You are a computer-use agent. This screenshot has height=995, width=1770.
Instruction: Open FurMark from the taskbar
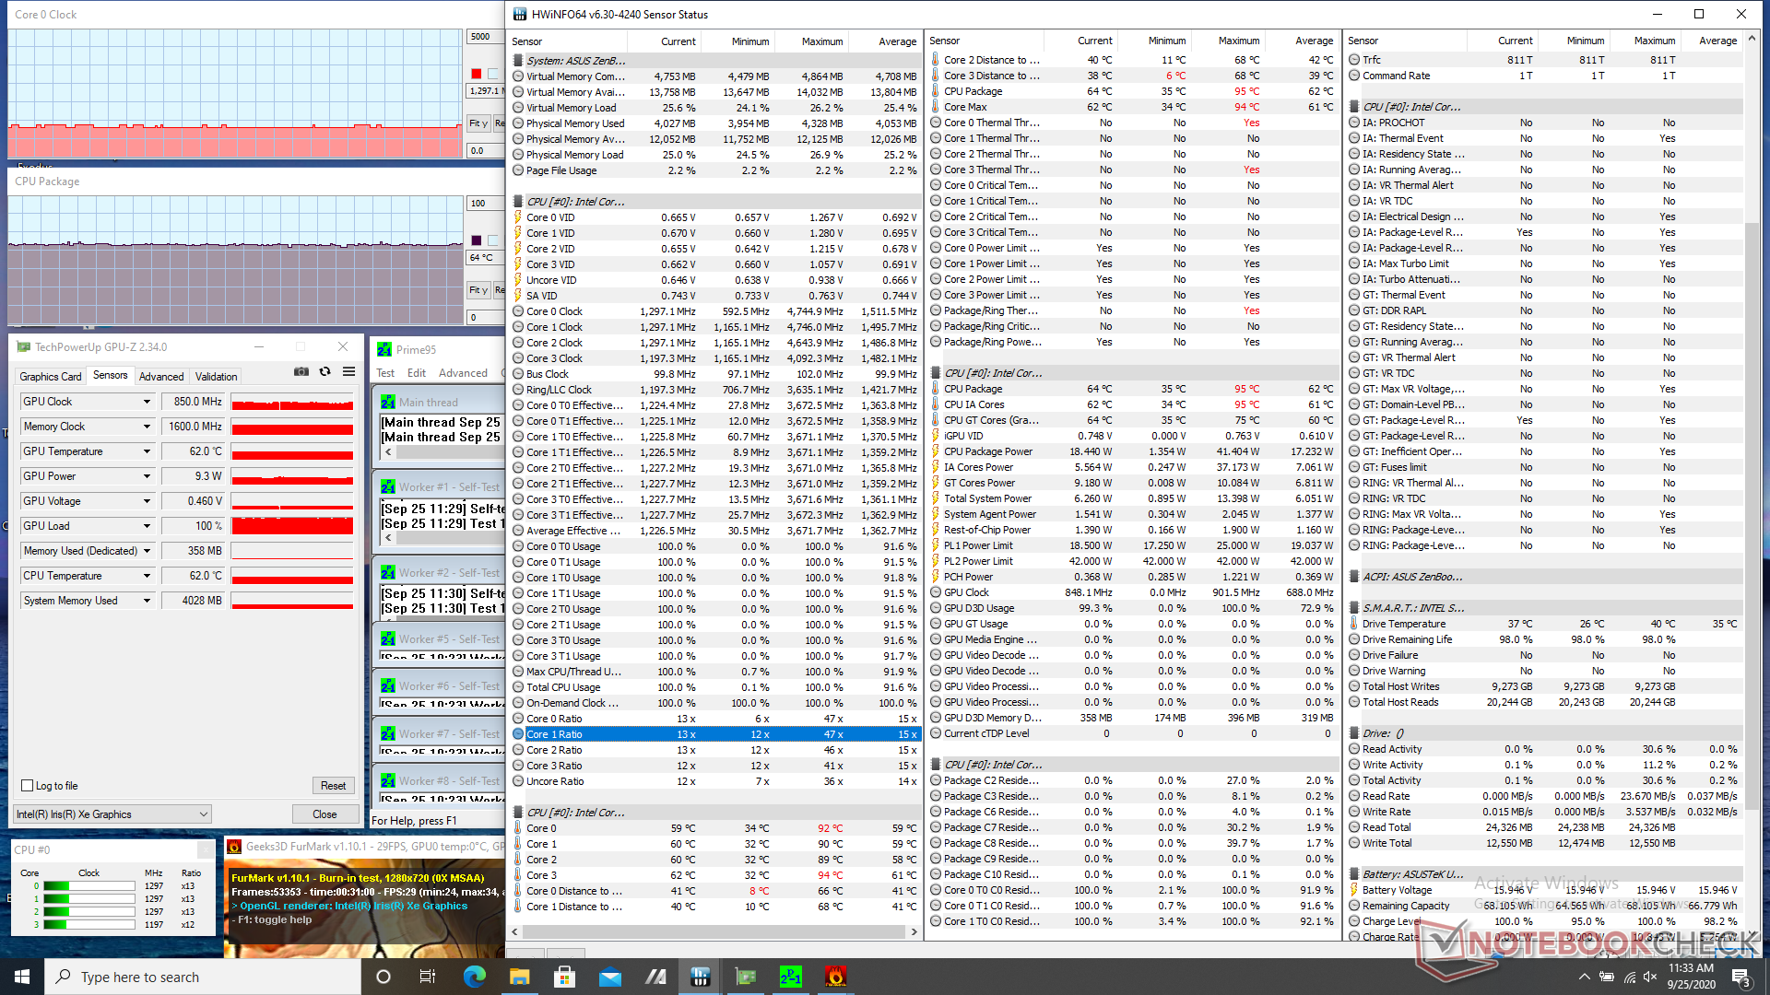click(x=835, y=977)
